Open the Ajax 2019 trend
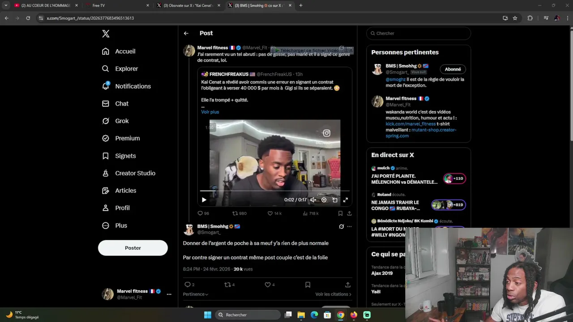Viewport: 573px width, 322px height. coord(382,273)
